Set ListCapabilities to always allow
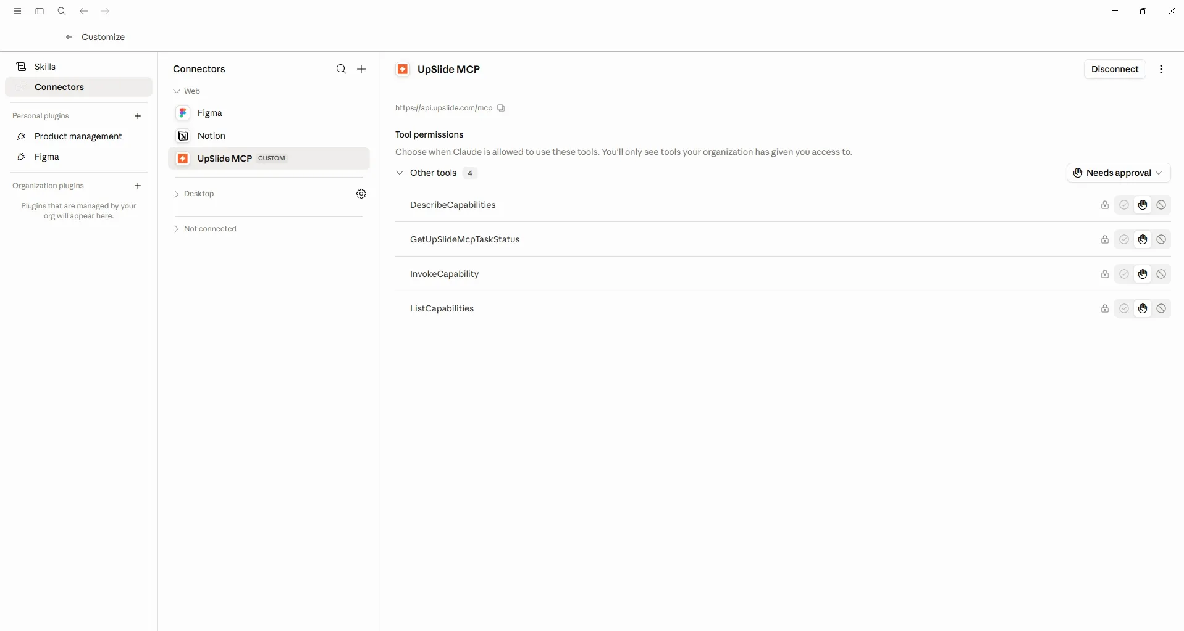This screenshot has height=631, width=1184. click(1124, 308)
